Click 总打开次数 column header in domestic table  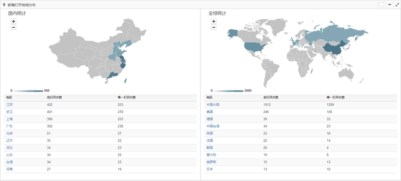click(55, 97)
